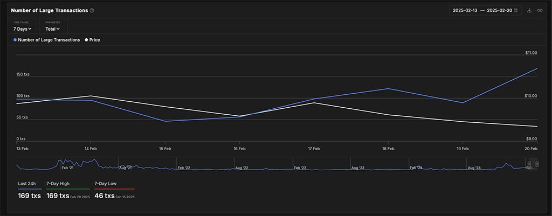This screenshot has height=216, width=552.
Task: Copy the chart link via link icon
Action: (x=540, y=10)
